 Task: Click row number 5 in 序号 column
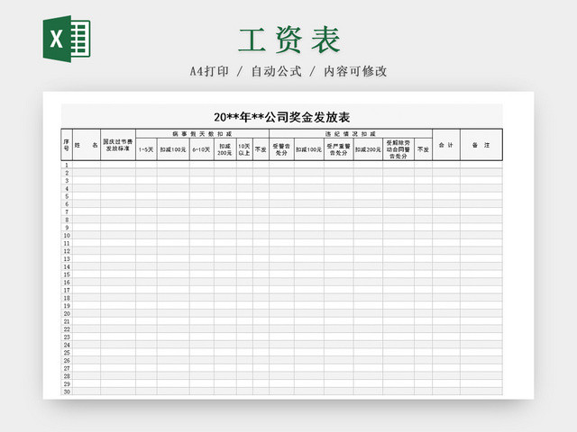[67, 196]
